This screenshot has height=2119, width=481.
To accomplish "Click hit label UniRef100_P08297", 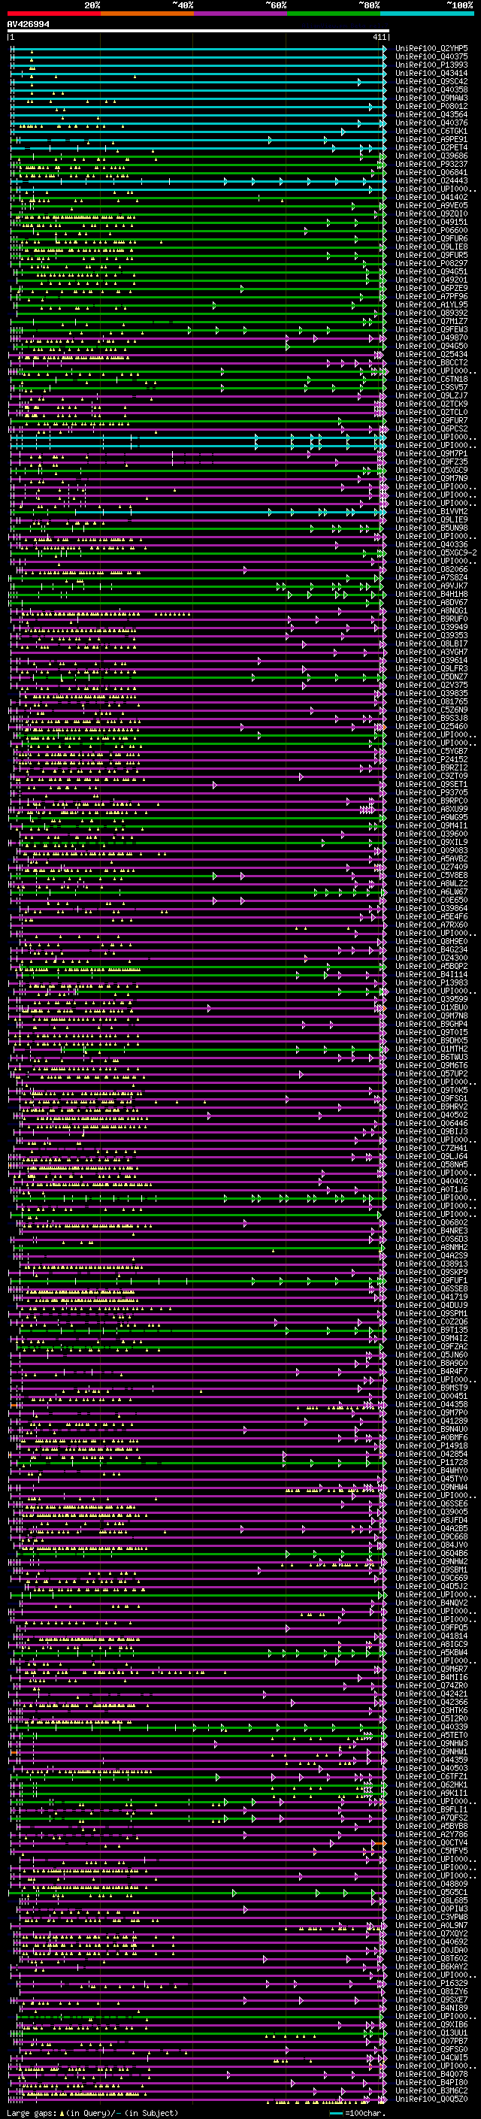I will coord(431,263).
